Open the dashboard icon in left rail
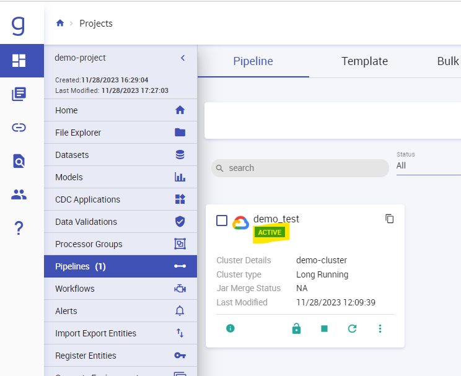 [19, 60]
